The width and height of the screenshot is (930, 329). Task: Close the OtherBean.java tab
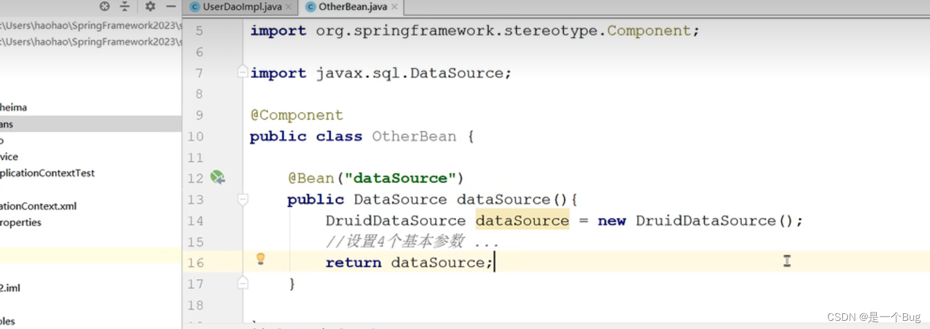click(395, 8)
